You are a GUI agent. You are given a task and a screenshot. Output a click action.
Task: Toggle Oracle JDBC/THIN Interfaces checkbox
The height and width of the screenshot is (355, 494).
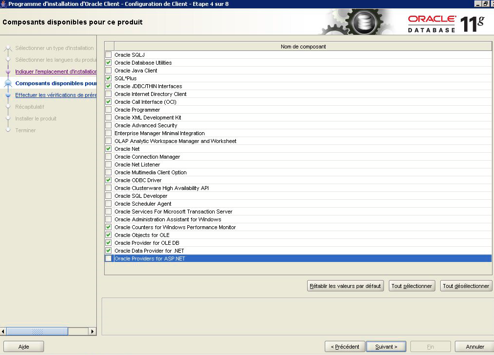[109, 86]
